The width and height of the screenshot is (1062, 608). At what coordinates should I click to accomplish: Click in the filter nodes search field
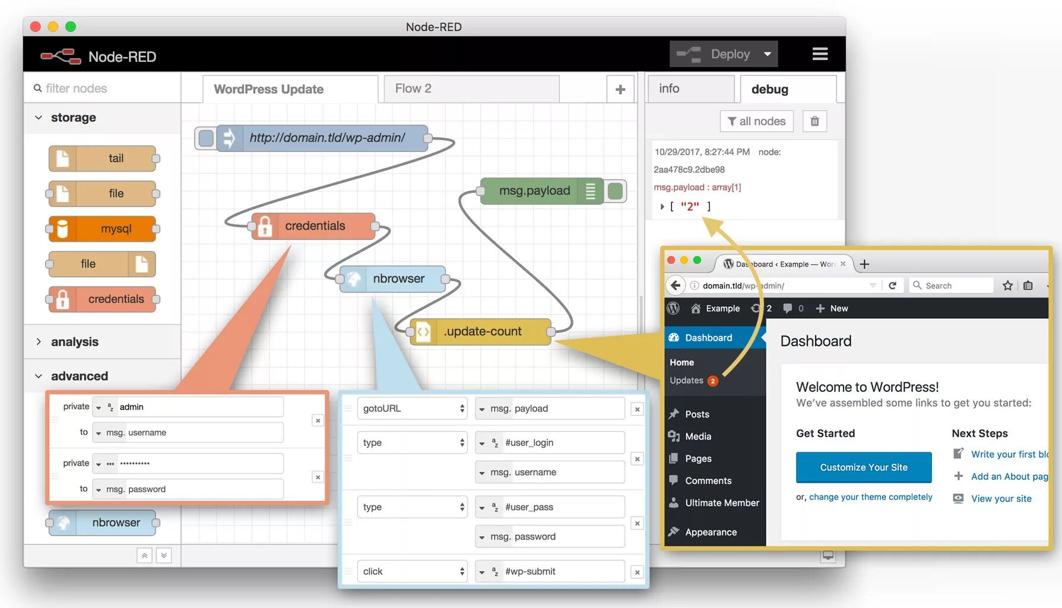click(102, 88)
